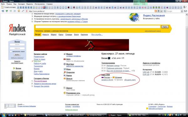188x117 pixels.
Task: Open the Правка menu
Action: point(9,4)
